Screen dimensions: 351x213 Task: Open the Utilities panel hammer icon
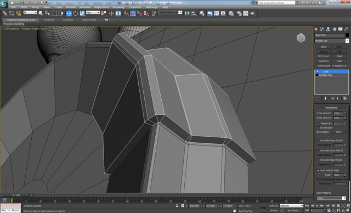pos(346,29)
